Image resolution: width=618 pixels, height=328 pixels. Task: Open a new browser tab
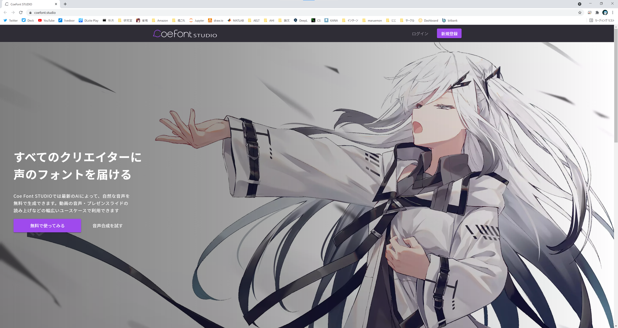click(65, 4)
